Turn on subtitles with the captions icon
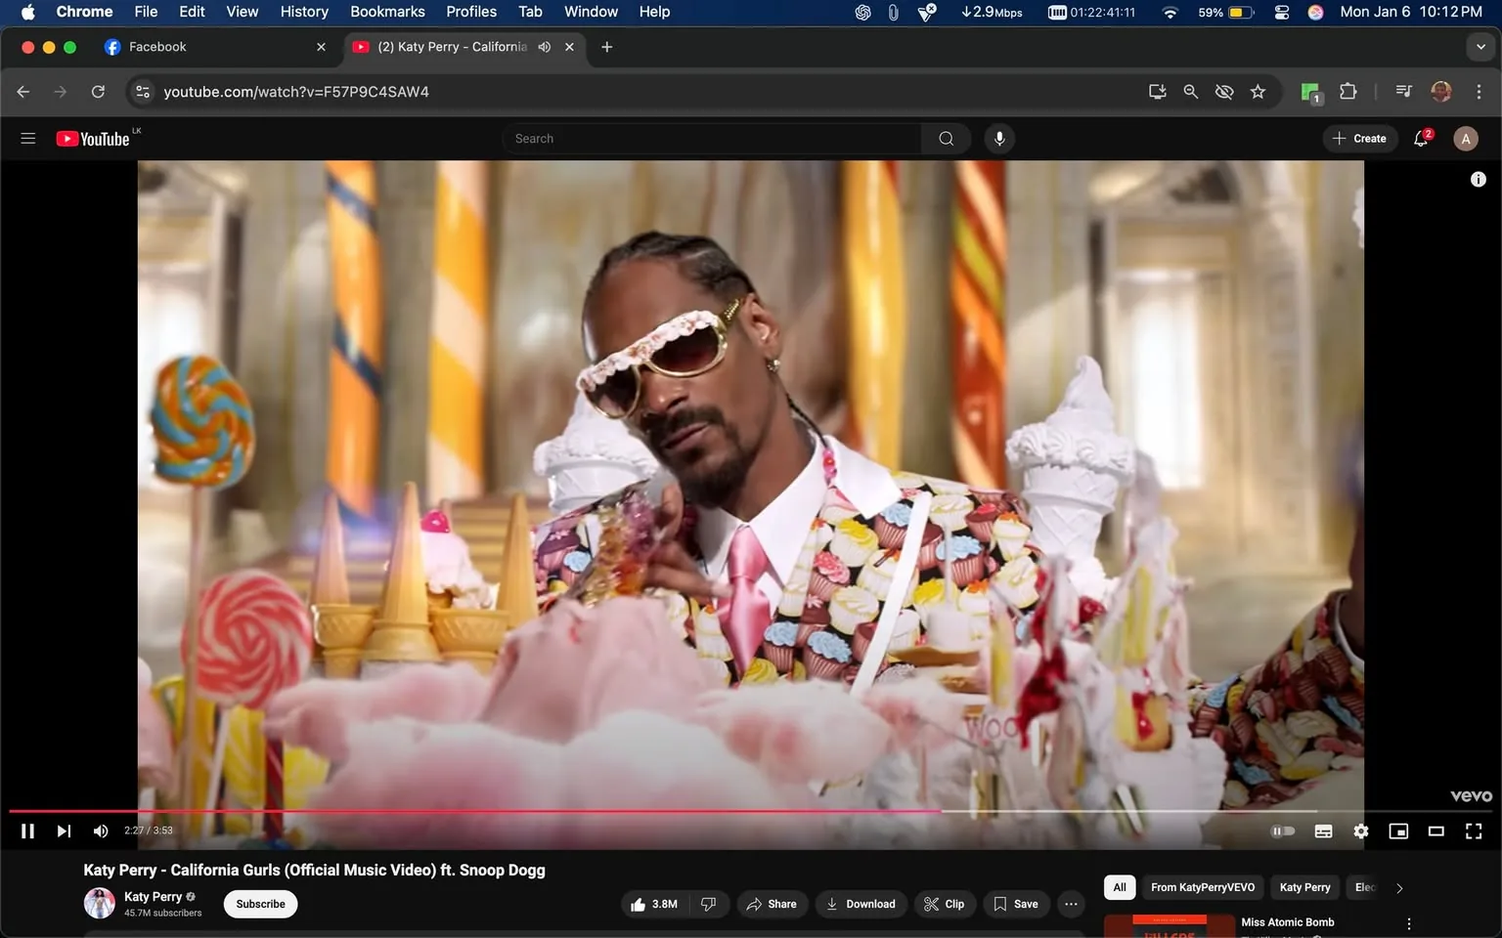Image resolution: width=1502 pixels, height=938 pixels. pos(1323,831)
